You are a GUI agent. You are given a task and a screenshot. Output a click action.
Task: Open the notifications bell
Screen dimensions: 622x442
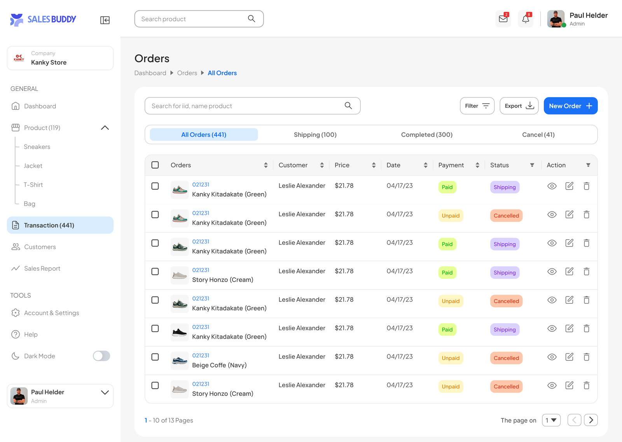click(526, 19)
